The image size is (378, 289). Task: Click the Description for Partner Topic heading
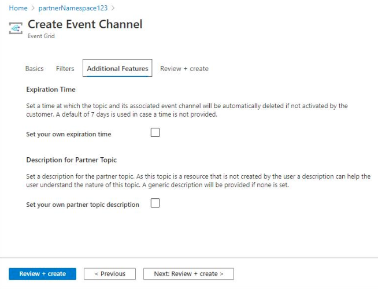pyautogui.click(x=72, y=160)
